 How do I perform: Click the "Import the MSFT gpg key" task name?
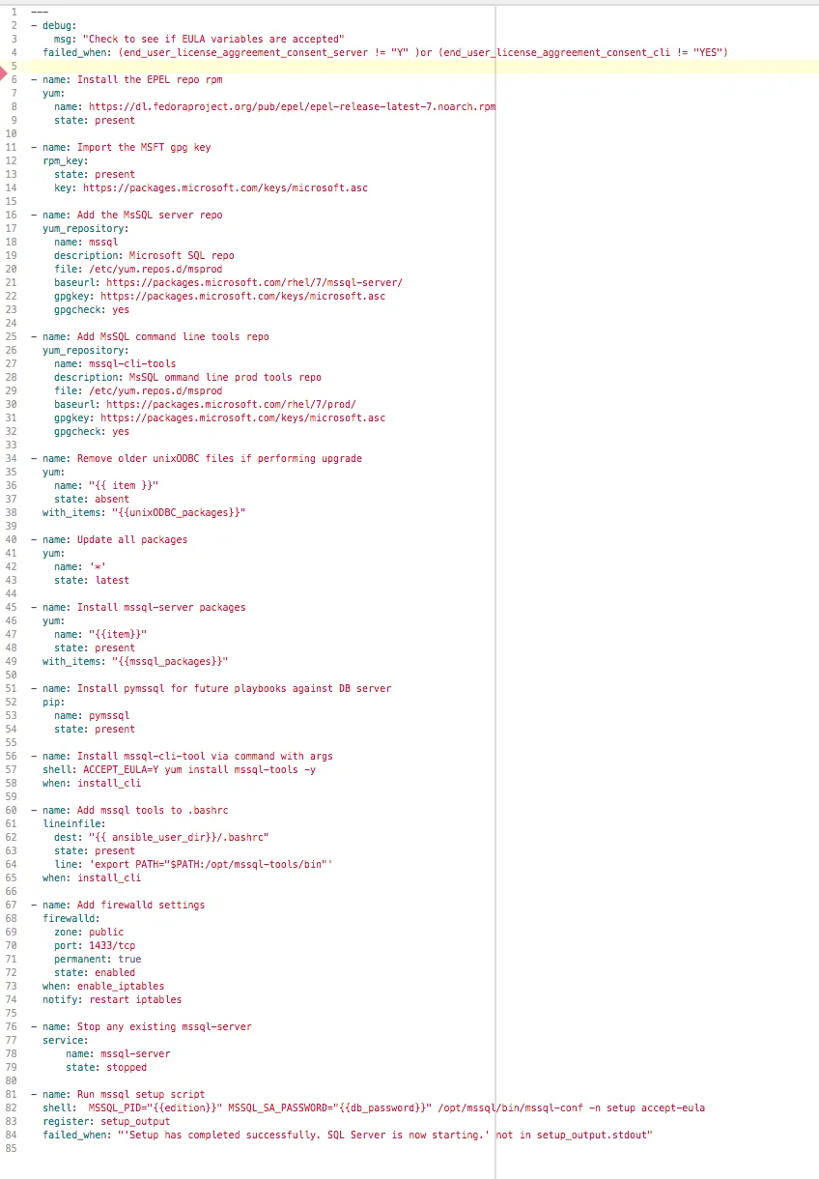point(144,147)
